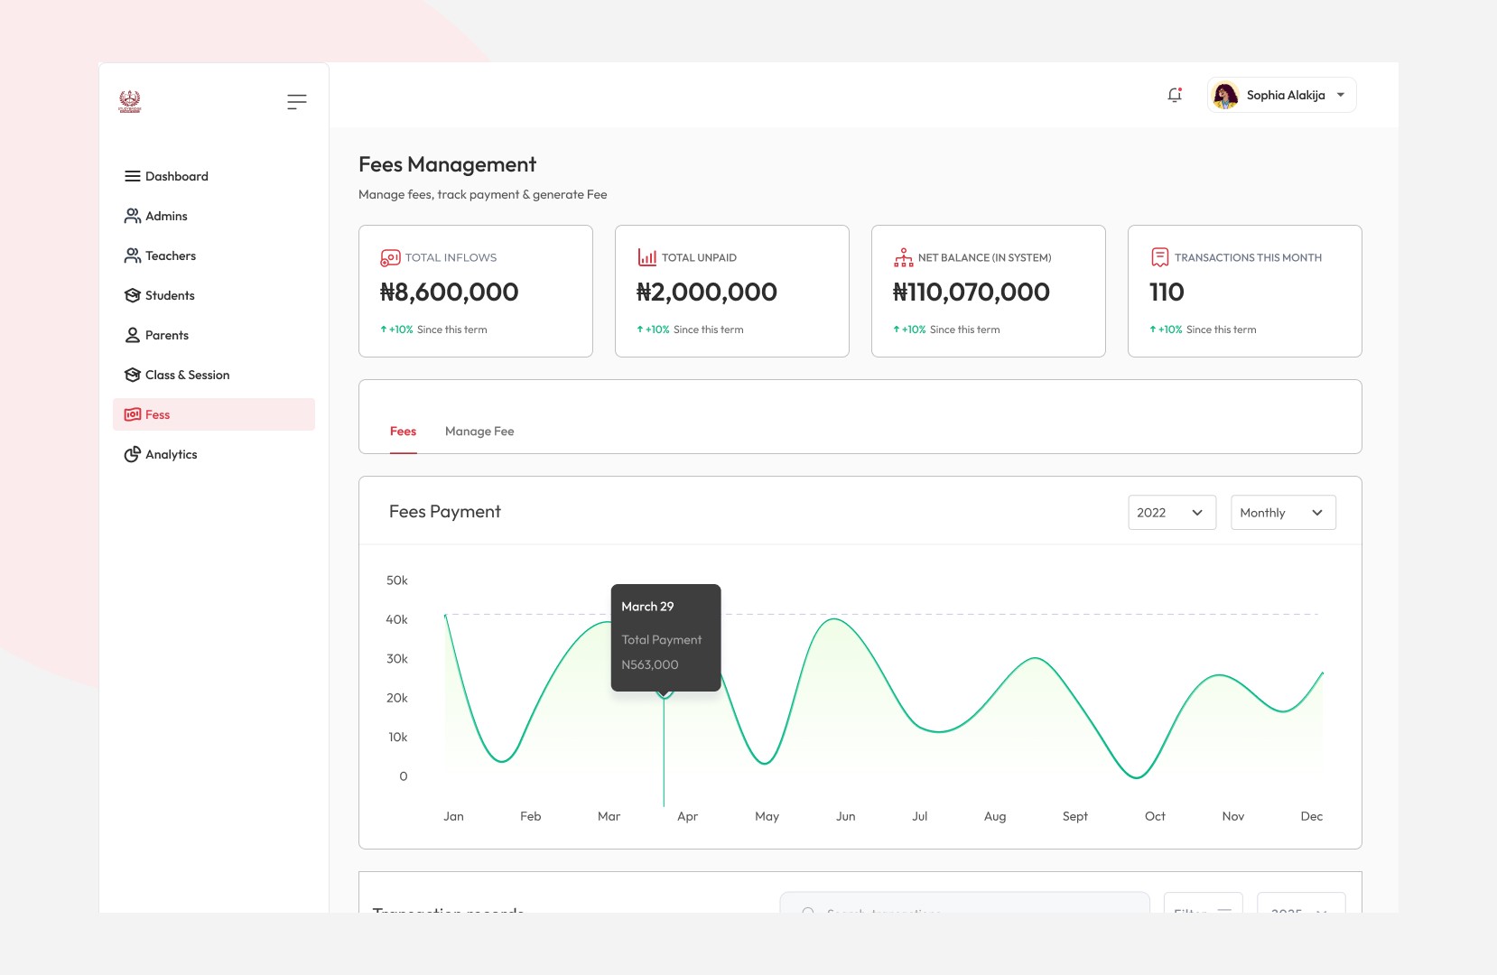Click the Sept label on chart axis

pyautogui.click(x=1074, y=816)
